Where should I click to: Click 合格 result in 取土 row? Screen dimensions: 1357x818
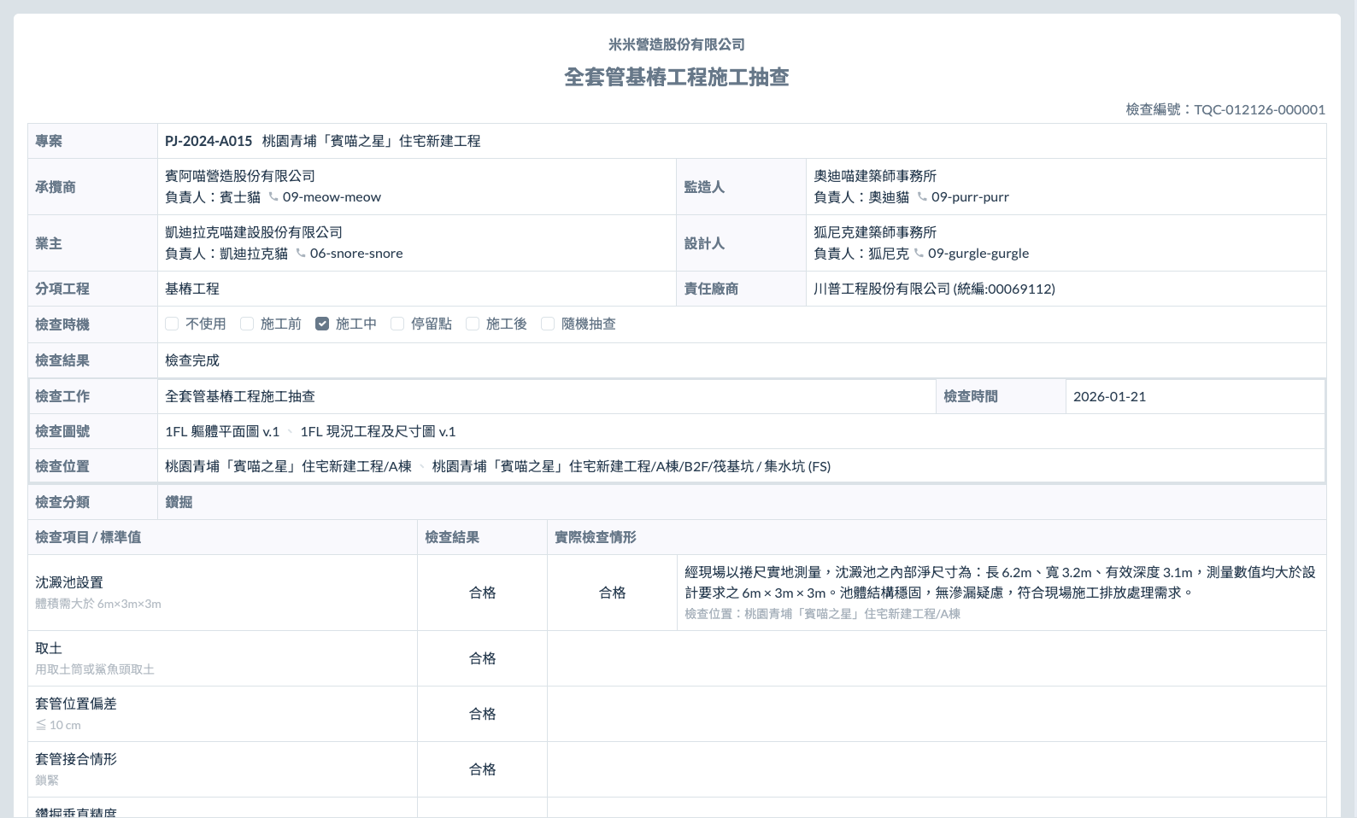pos(483,658)
